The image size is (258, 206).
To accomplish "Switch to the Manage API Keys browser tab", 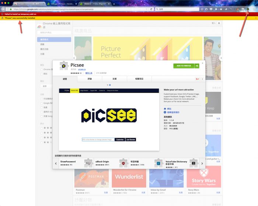I will (x=62, y=4).
